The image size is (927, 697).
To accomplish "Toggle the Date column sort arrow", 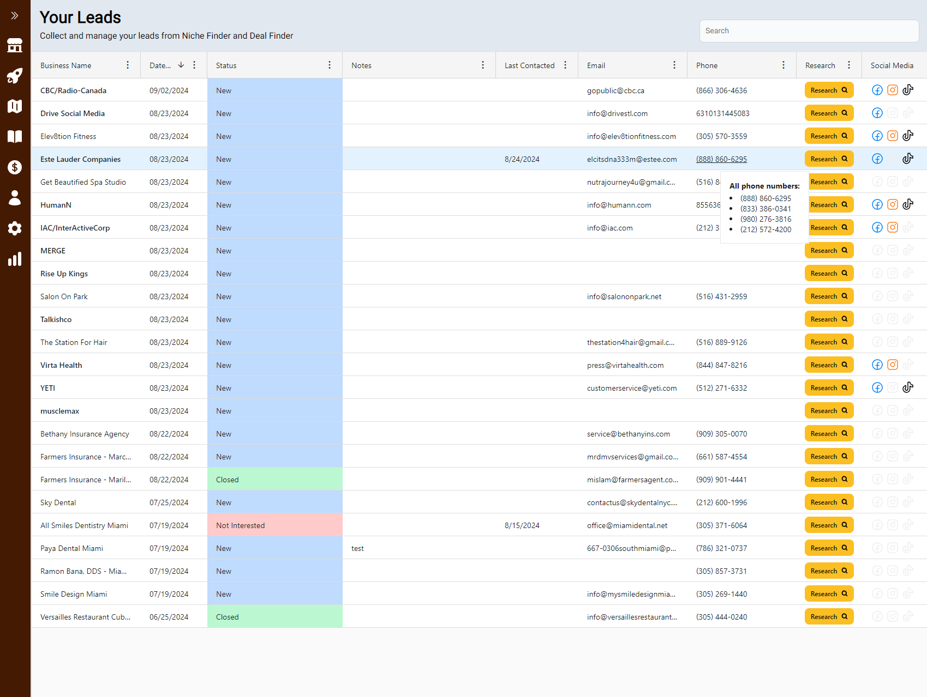I will (181, 65).
